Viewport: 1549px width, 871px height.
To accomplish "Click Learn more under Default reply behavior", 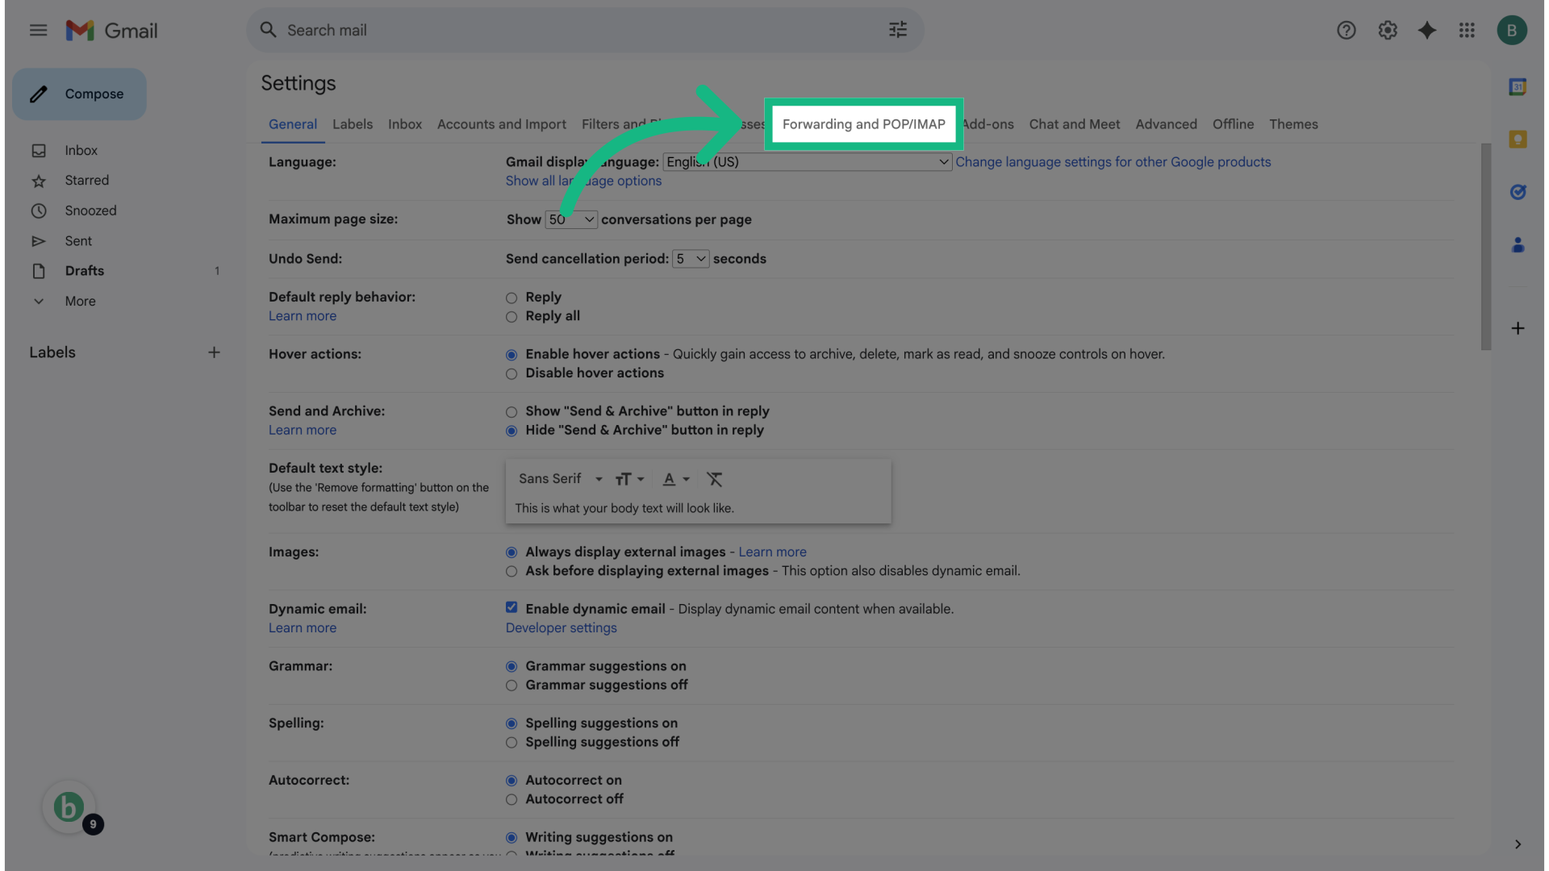I will 303,316.
